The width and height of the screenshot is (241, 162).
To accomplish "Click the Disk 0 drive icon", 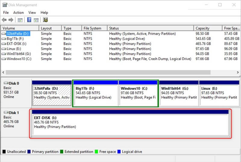I will [6, 83].
